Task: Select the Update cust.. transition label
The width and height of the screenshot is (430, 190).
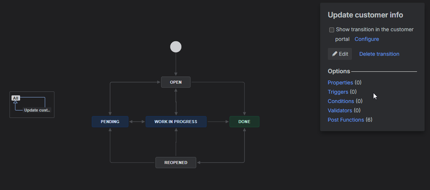Action: click(37, 110)
